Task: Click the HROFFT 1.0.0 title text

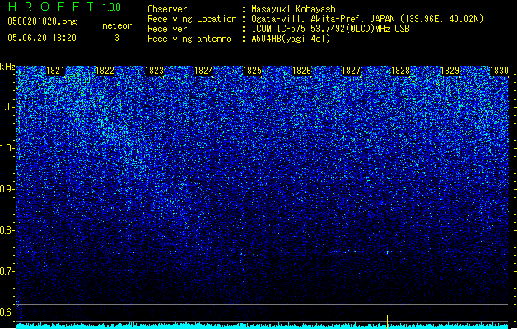Action: (x=64, y=7)
